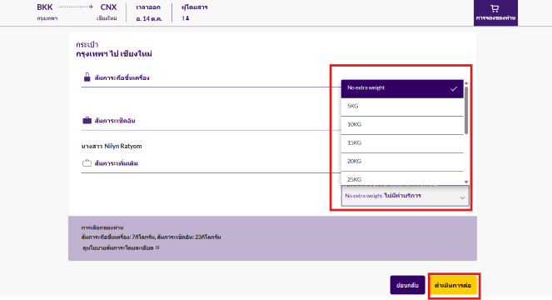Open the detailed baggage policy link
Screen dimensions: 552x300
pyautogui.click(x=118, y=247)
